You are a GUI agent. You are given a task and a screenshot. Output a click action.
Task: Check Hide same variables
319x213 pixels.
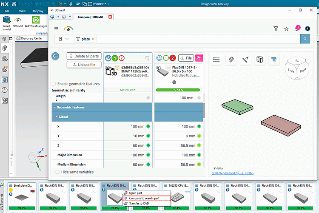[x=57, y=172]
